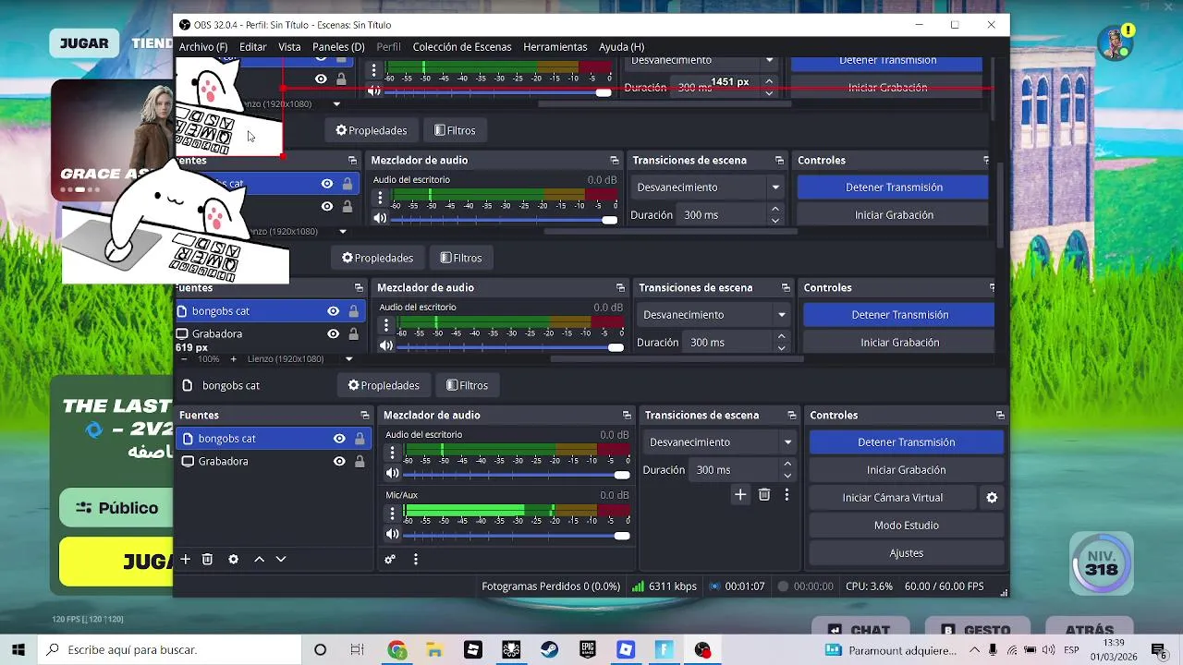Viewport: 1183px width, 665px height.
Task: Increase Duración 300 ms above transition trash icon
Action: pos(787,465)
